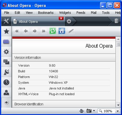Open the panel toggle wrench icon
This screenshot has width=122, height=115.
click(6, 21)
